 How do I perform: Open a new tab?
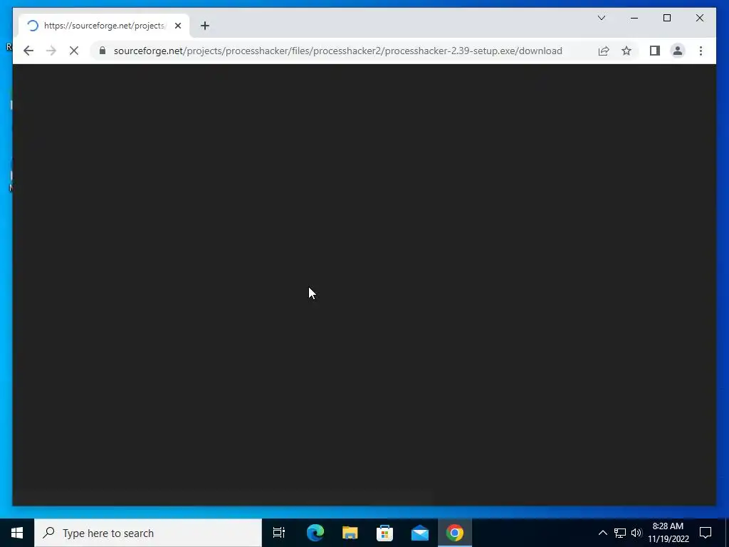coord(205,26)
